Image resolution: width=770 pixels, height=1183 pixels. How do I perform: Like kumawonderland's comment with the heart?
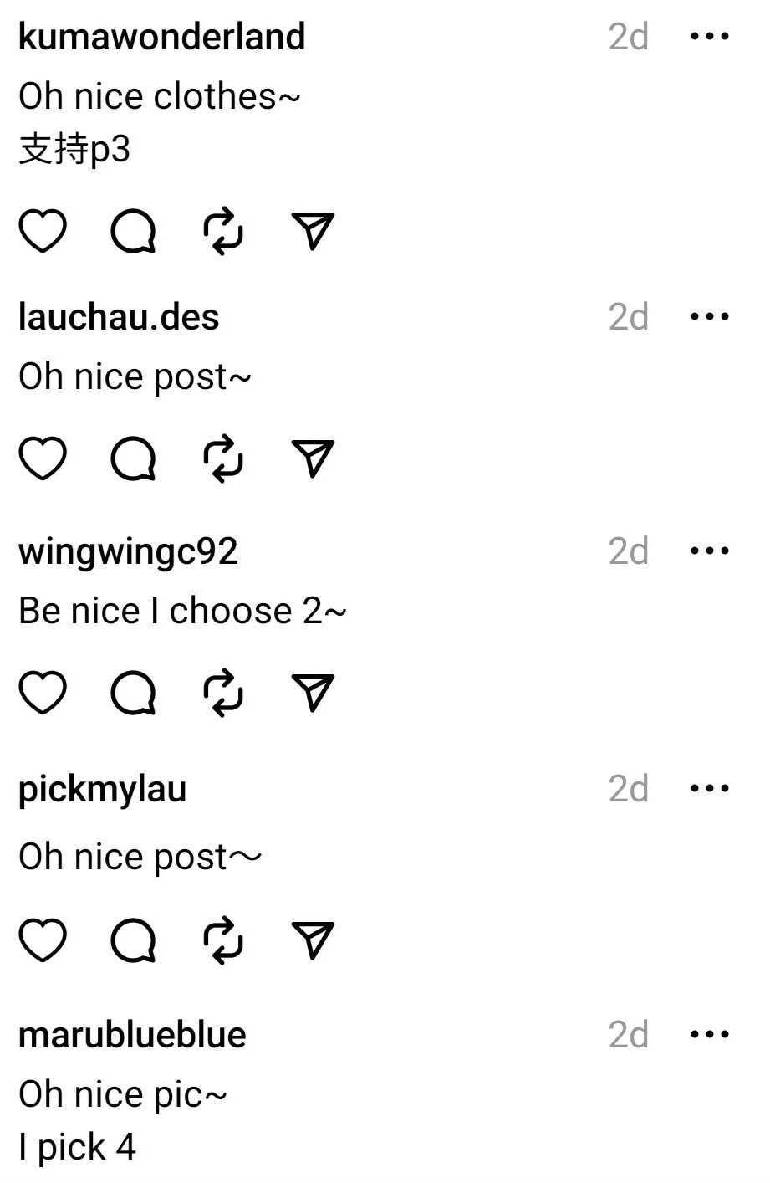pyautogui.click(x=43, y=231)
